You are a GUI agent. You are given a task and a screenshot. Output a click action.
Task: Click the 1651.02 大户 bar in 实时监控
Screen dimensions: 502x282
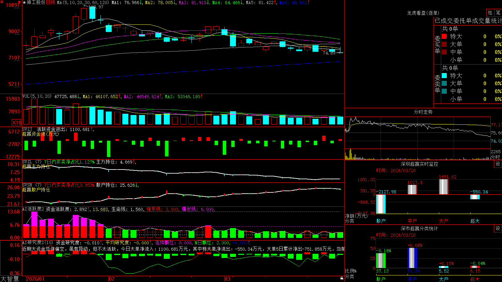[x=443, y=187]
